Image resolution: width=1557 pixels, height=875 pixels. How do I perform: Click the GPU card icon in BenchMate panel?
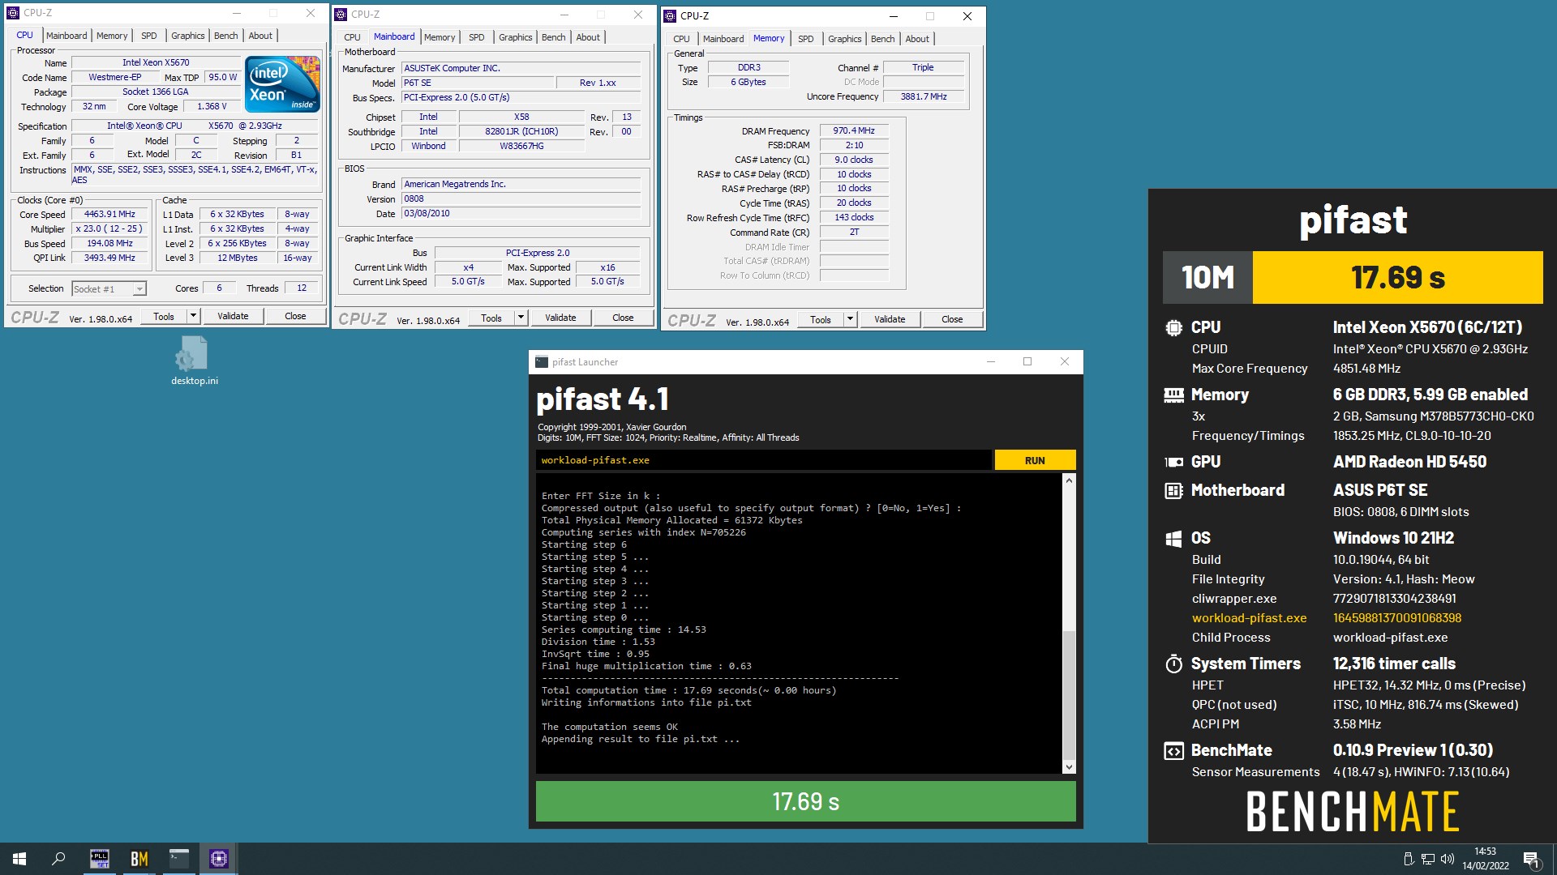coord(1173,462)
